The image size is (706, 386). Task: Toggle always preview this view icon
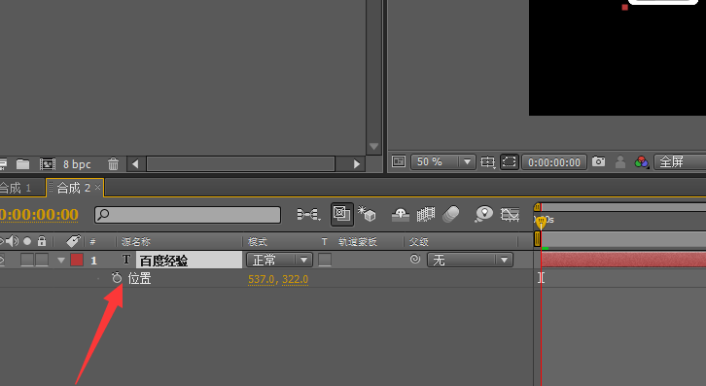(x=399, y=161)
